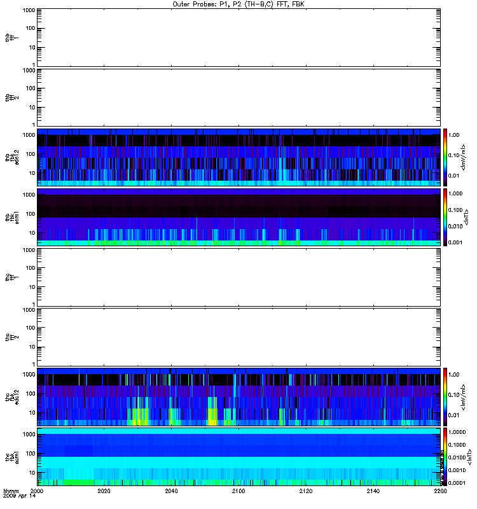The width and height of the screenshot is (477, 509).
Task: Click the '<|mV/m|>' unit label beside thb edc12
Action: 464,158
